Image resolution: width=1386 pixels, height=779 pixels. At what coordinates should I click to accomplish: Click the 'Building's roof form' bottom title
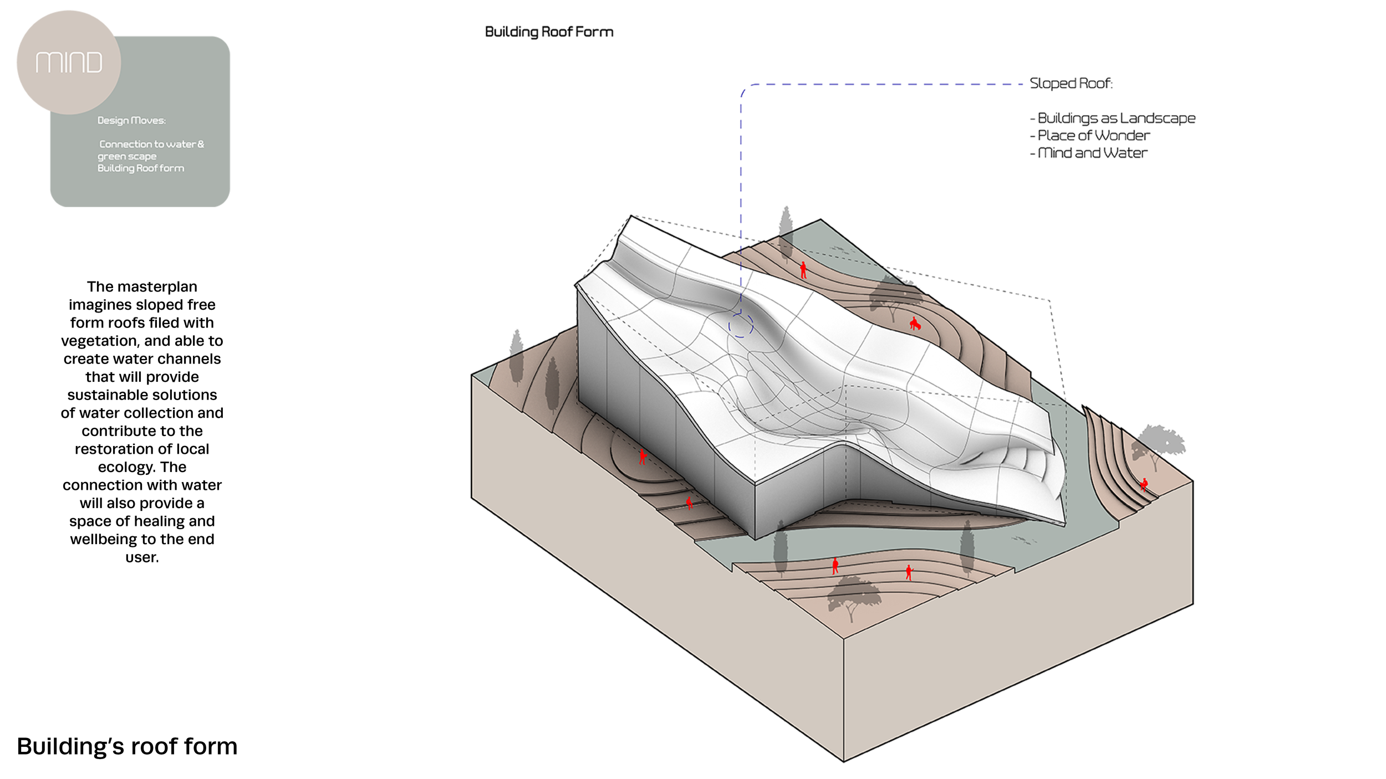point(127,746)
